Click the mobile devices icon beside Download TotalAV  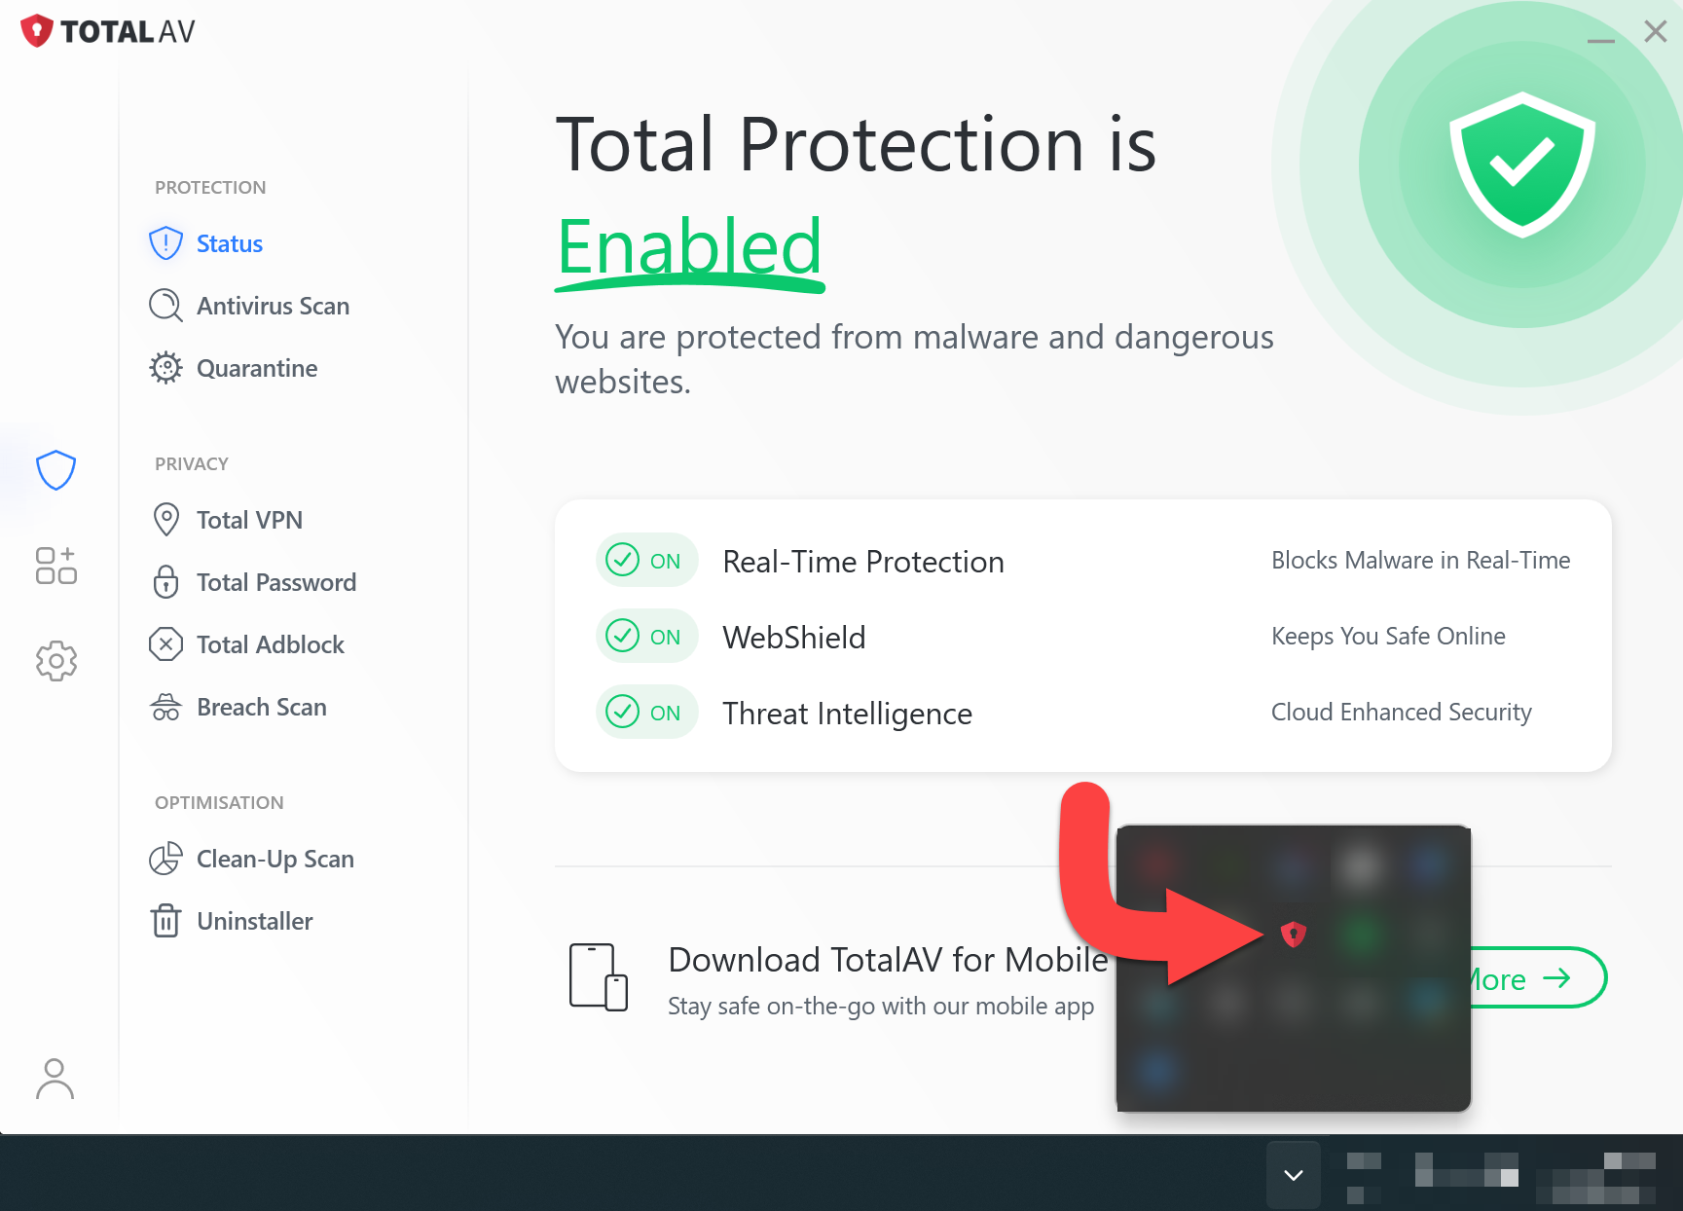pos(598,976)
